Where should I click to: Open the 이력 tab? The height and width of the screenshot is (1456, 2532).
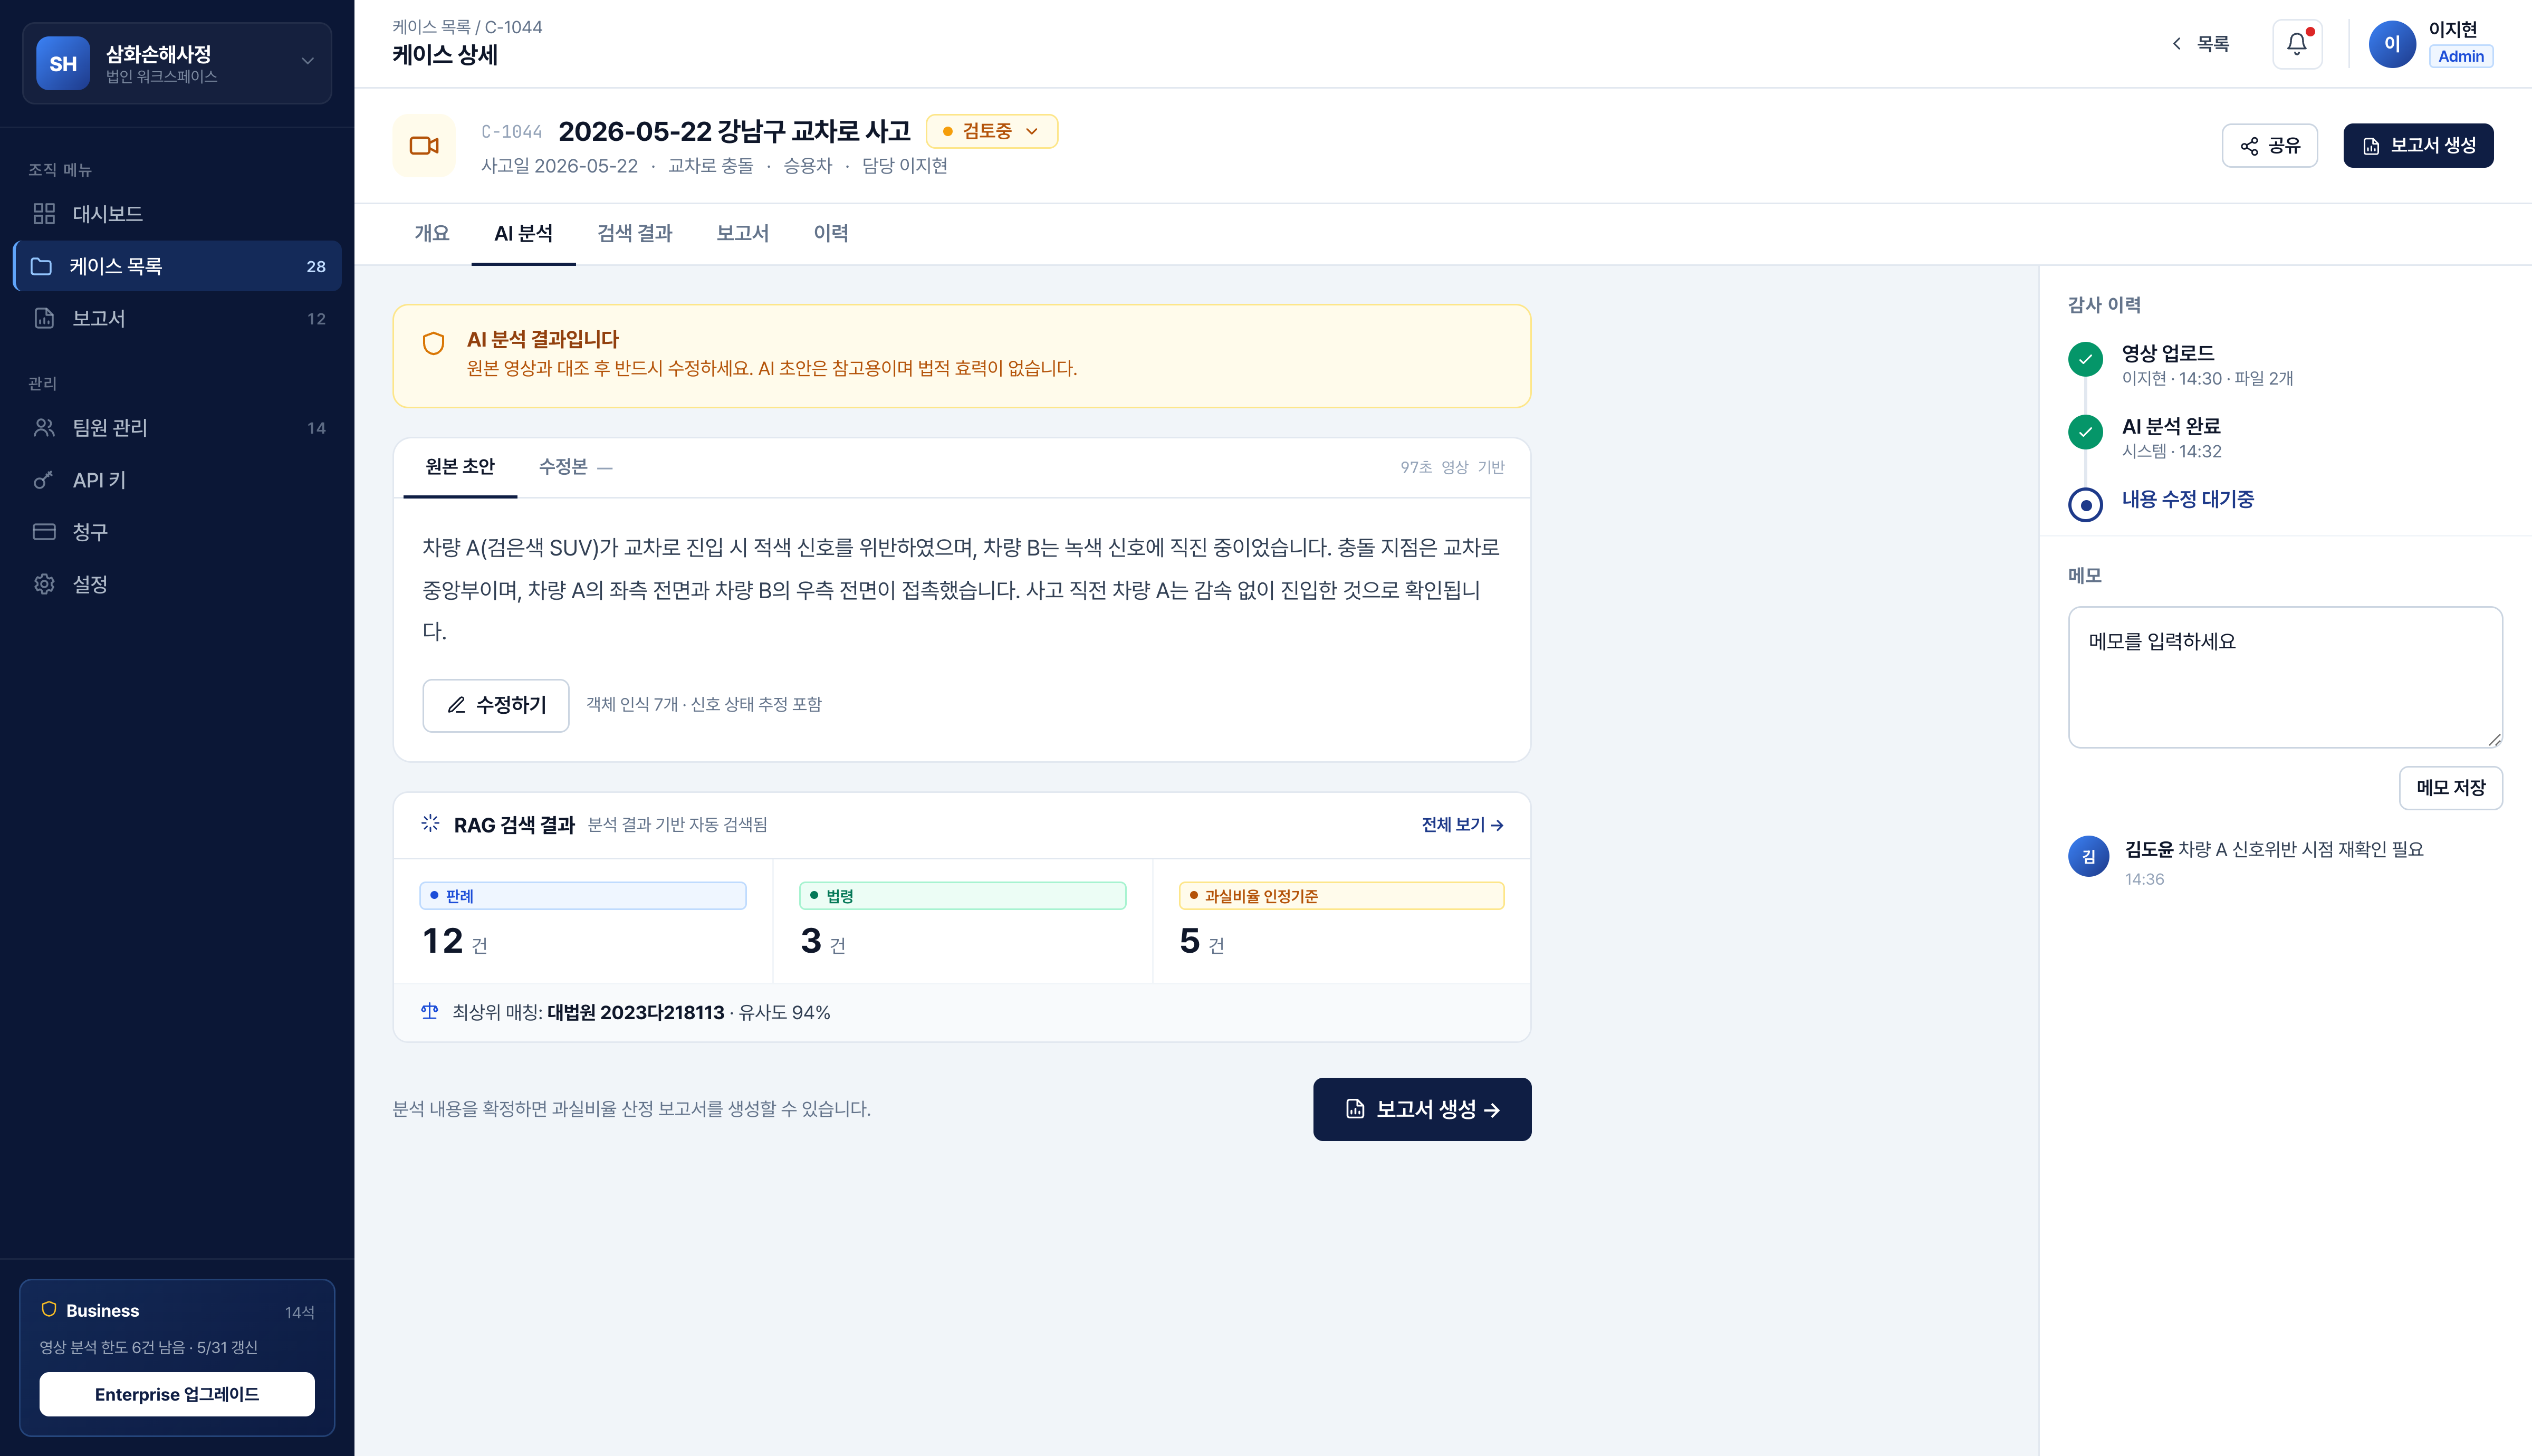tap(831, 233)
